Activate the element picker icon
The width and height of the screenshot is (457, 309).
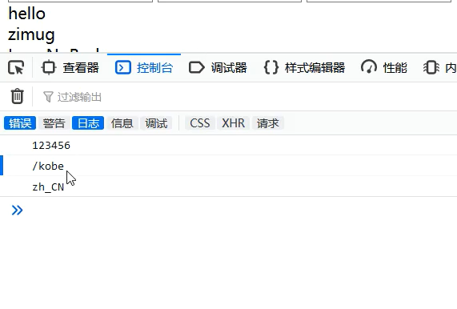click(16, 67)
